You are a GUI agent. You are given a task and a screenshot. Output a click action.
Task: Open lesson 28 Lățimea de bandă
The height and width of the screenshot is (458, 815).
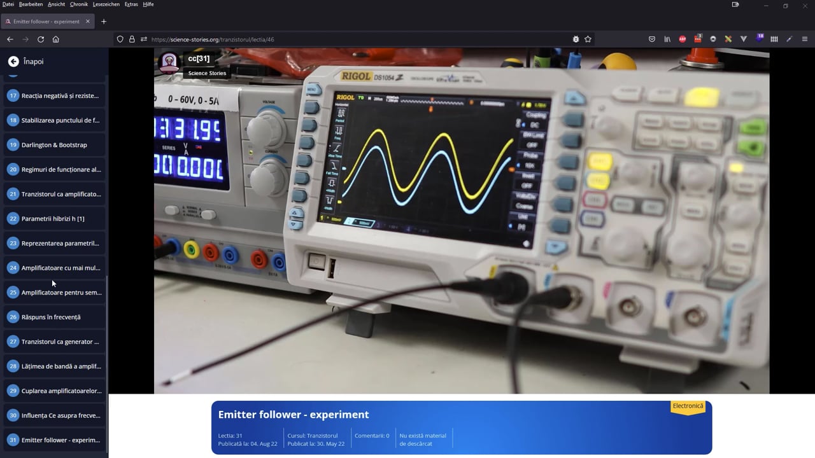[x=55, y=366]
